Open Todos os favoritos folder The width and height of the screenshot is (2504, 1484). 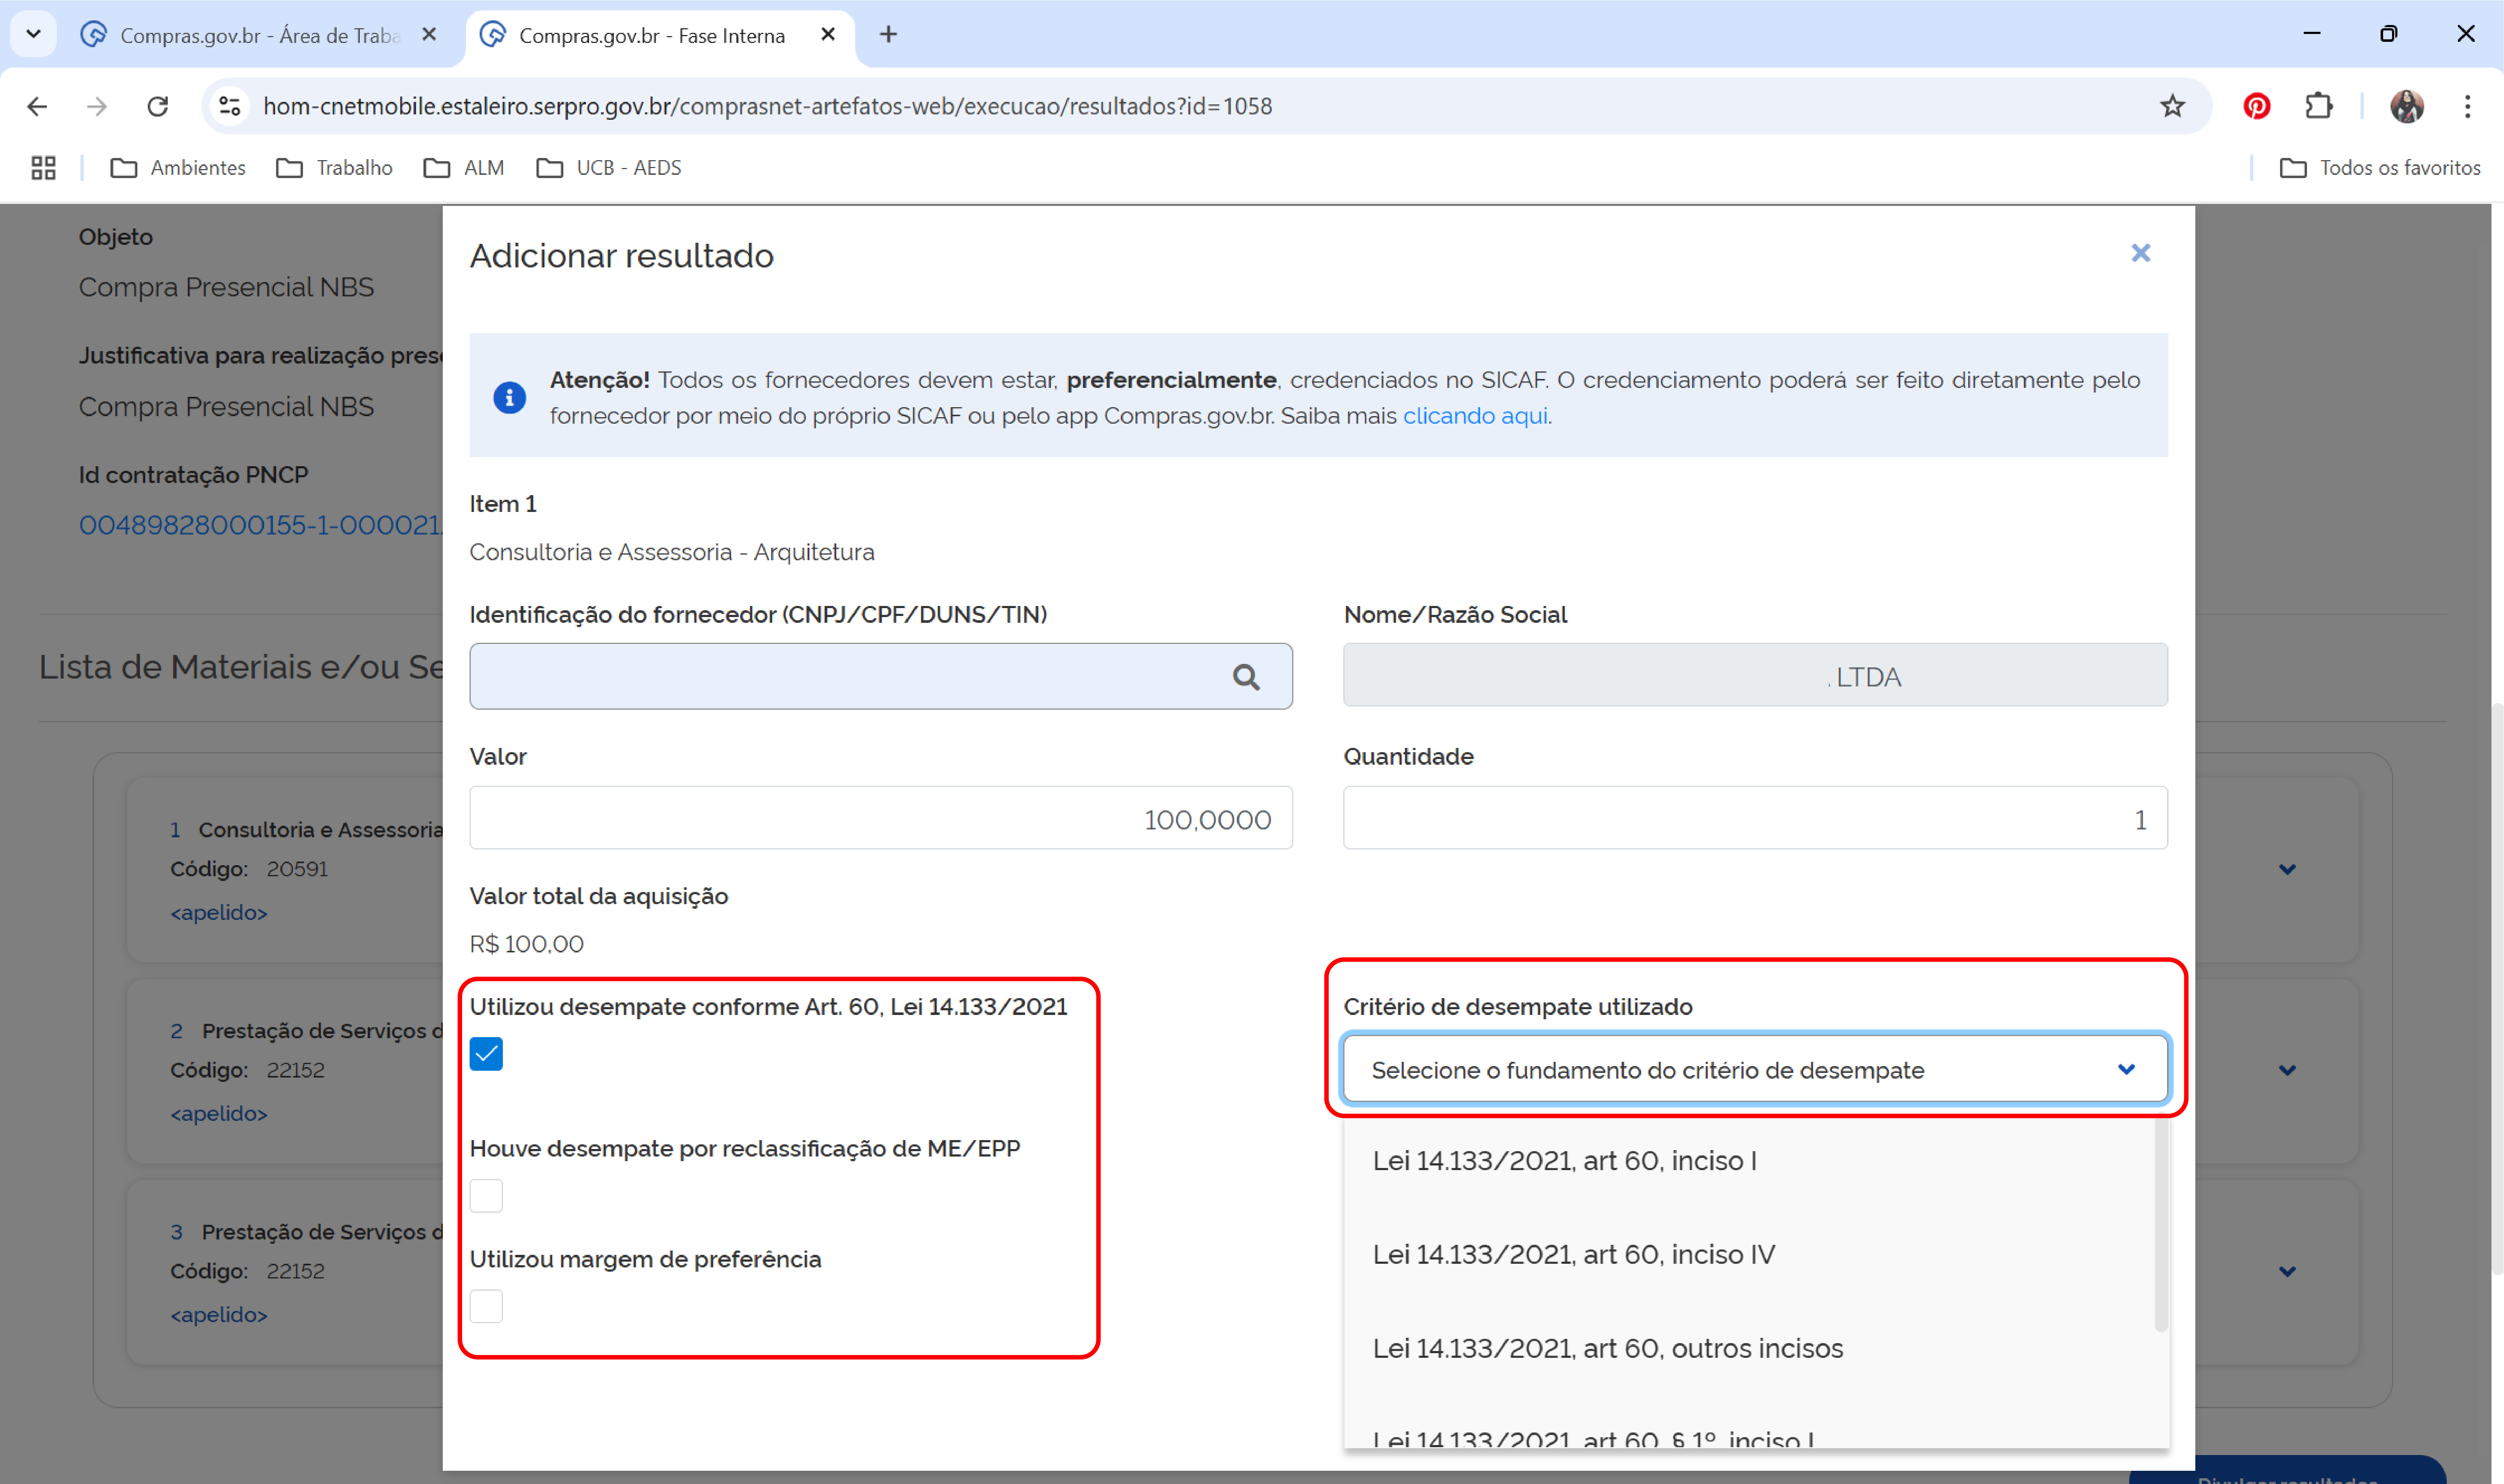2380,168
